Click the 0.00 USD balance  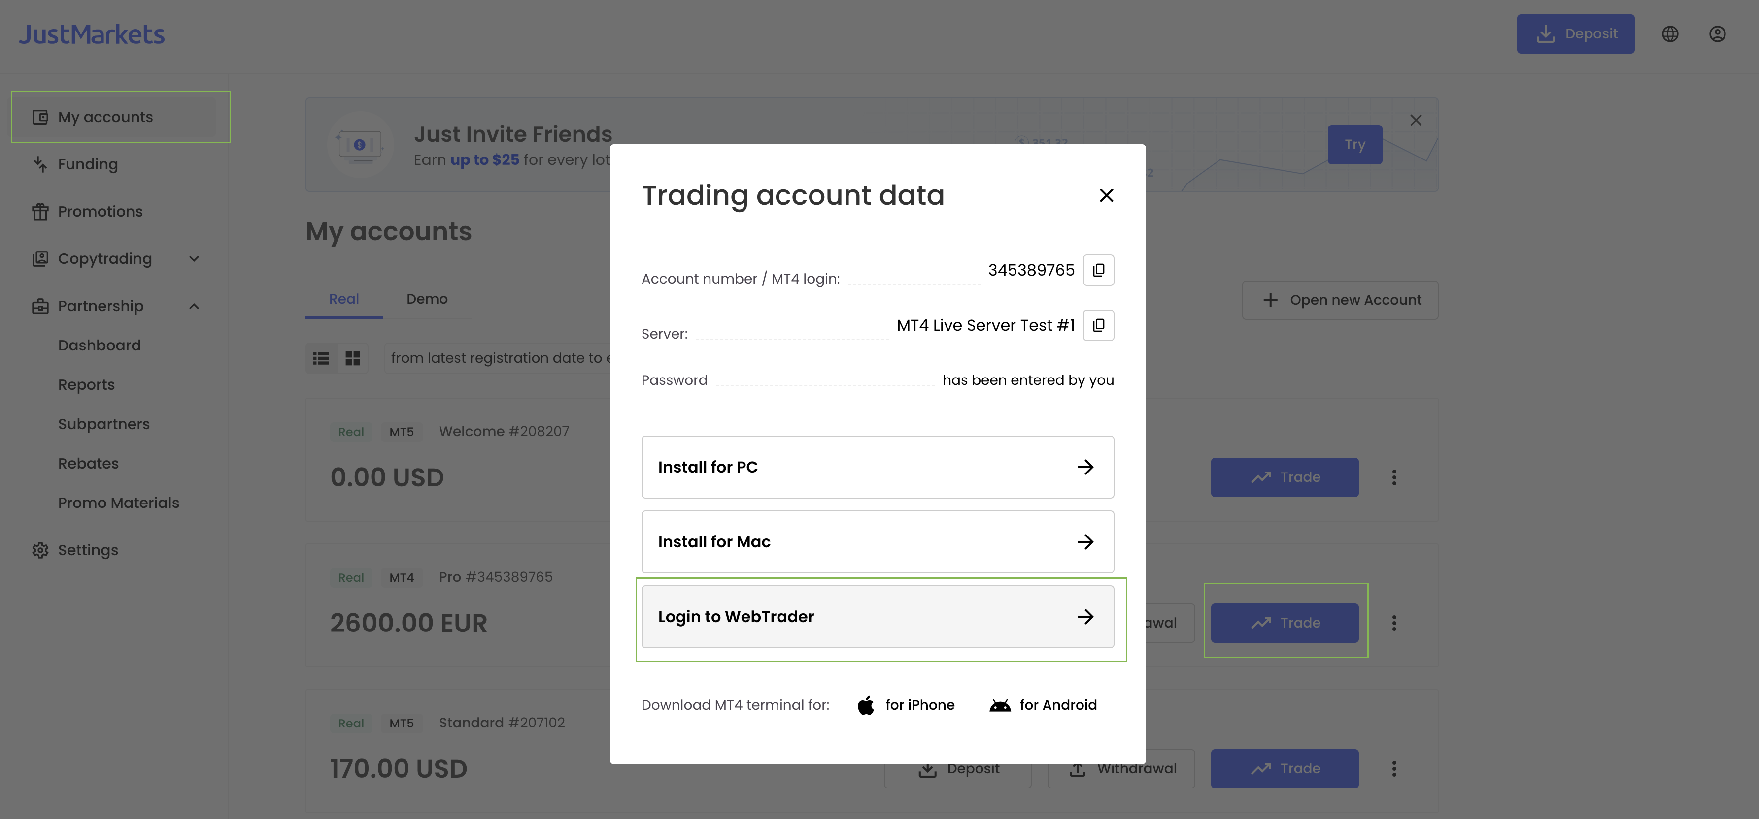click(x=387, y=477)
